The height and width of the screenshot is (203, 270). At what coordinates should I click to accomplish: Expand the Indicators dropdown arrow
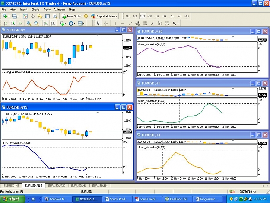click(x=65, y=23)
